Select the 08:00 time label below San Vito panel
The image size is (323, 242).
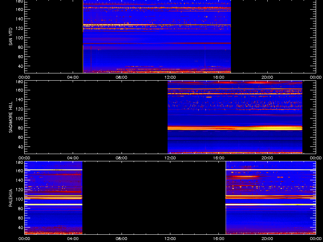pos(122,77)
